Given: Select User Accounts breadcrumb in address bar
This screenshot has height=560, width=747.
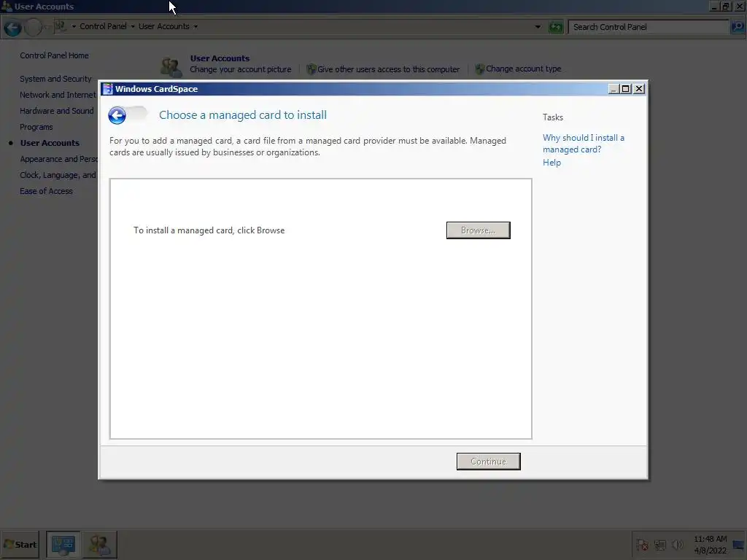Looking at the screenshot, I should click(x=164, y=27).
